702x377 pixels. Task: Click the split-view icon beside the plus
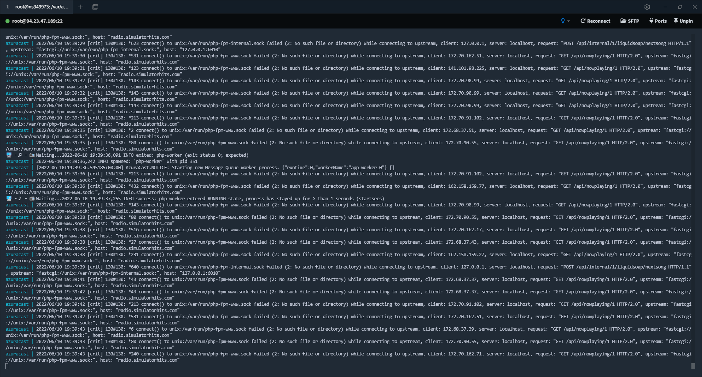click(x=95, y=7)
